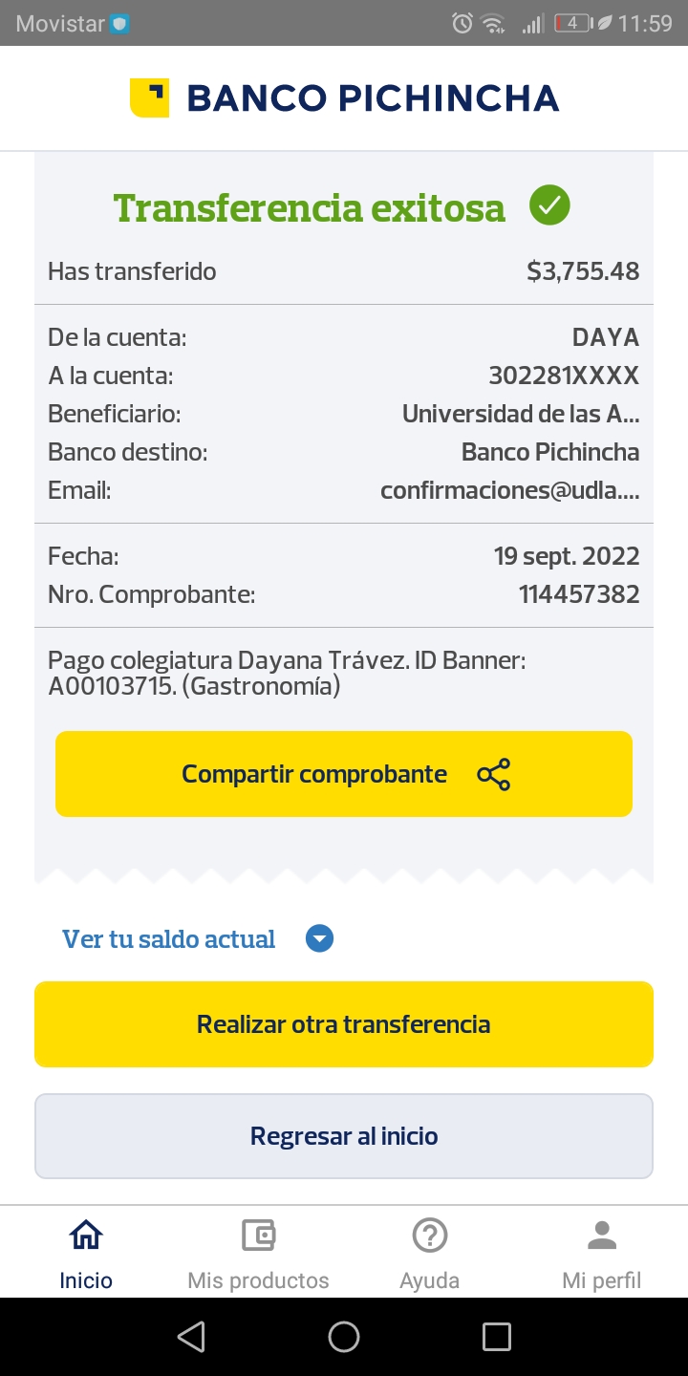Show Ver tu saldo actual
This screenshot has height=1376, width=688.
point(169,939)
